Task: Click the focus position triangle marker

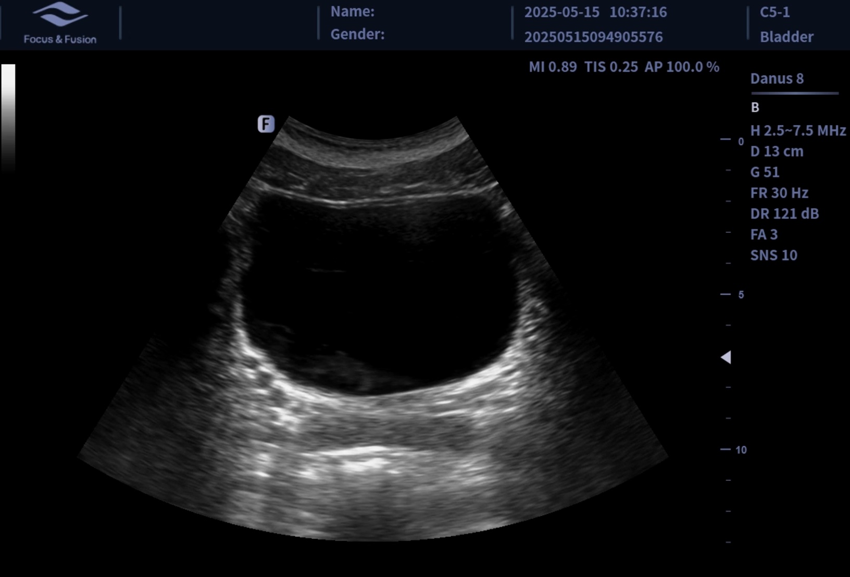Action: 726,357
